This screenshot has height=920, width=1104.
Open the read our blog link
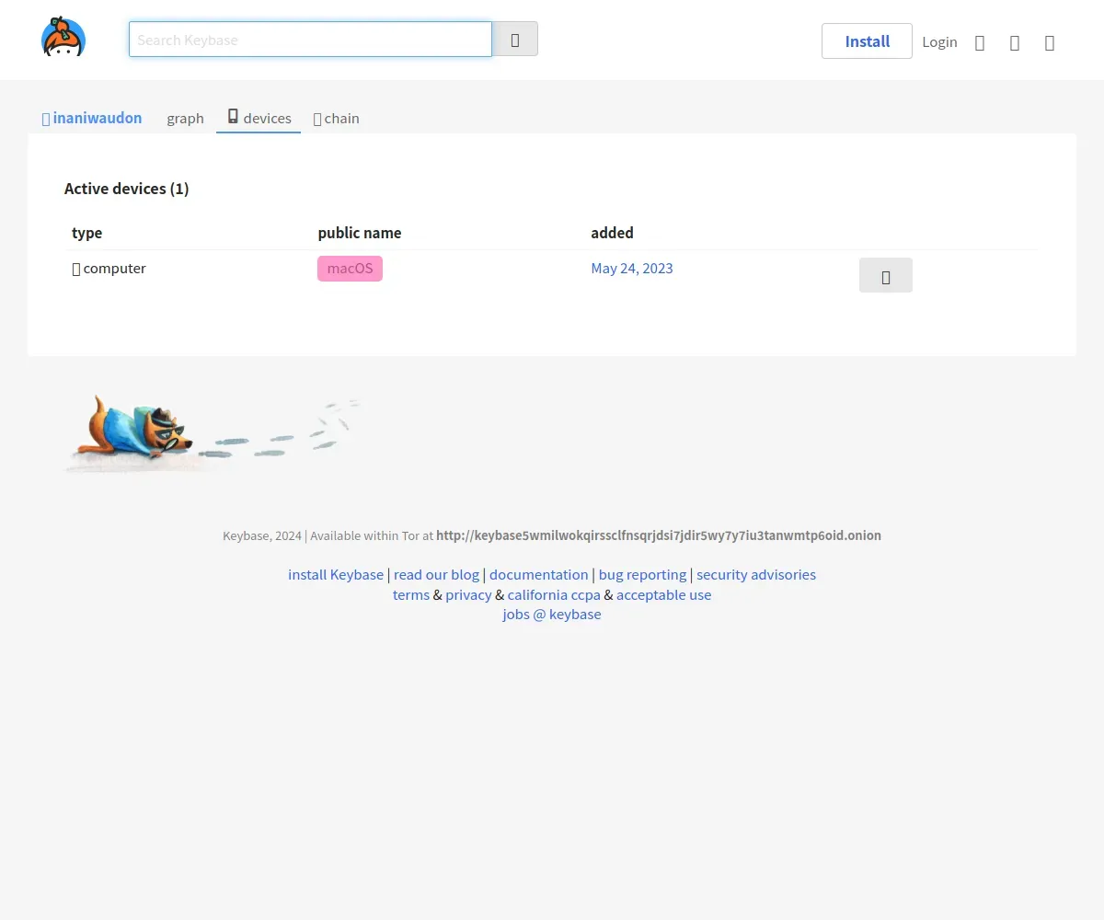[x=436, y=575]
